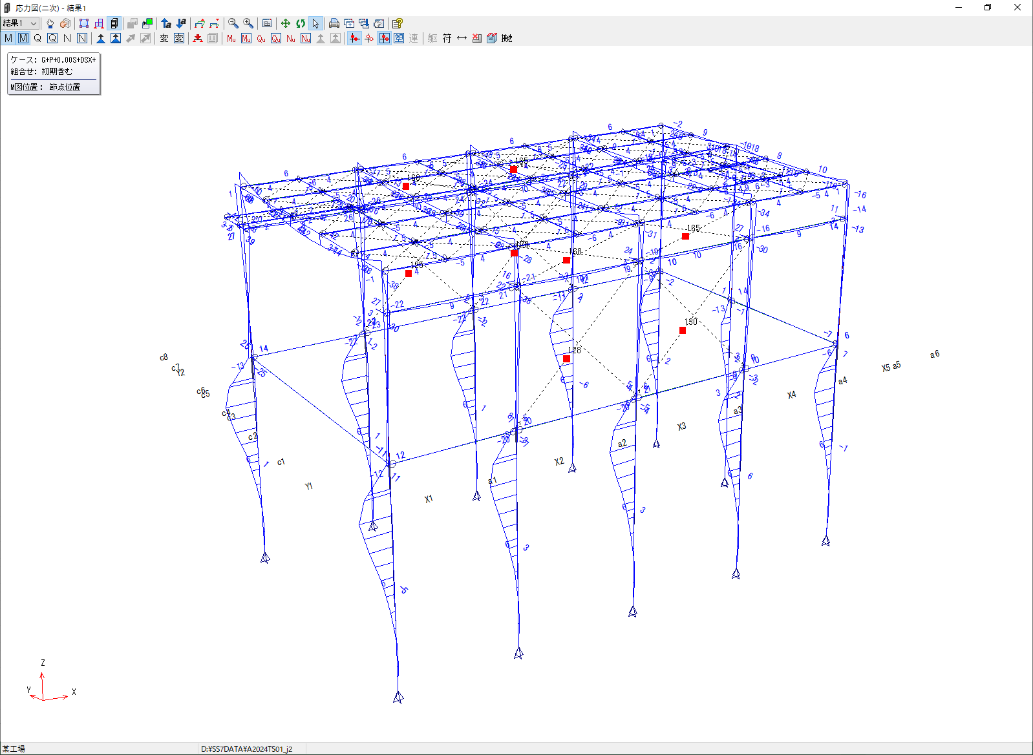Zoom in with the magnifier plus icon
The height and width of the screenshot is (755, 1033).
[x=248, y=23]
